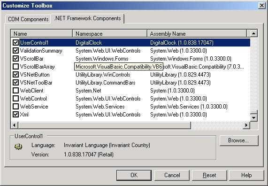Click the UserControl1 name in the list
The image size is (268, 186).
coord(34,43)
